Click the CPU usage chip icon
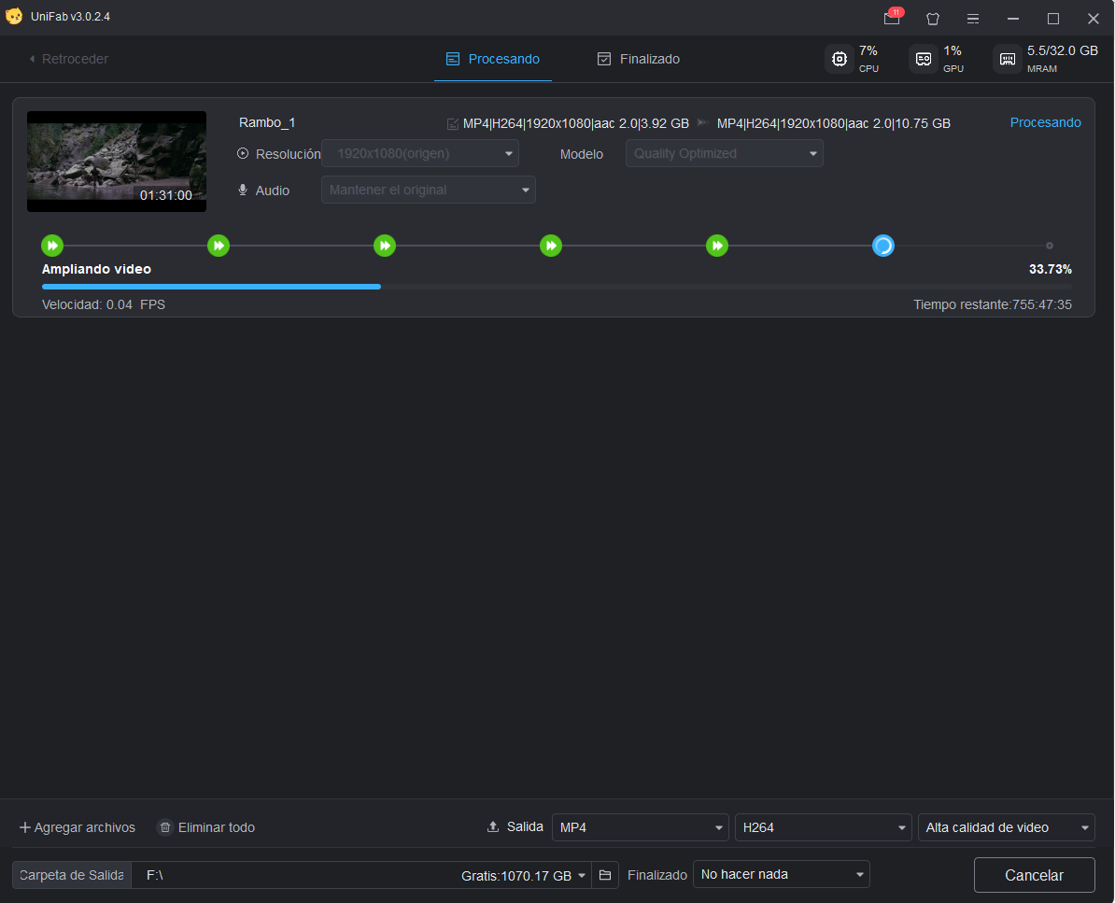 pyautogui.click(x=840, y=59)
